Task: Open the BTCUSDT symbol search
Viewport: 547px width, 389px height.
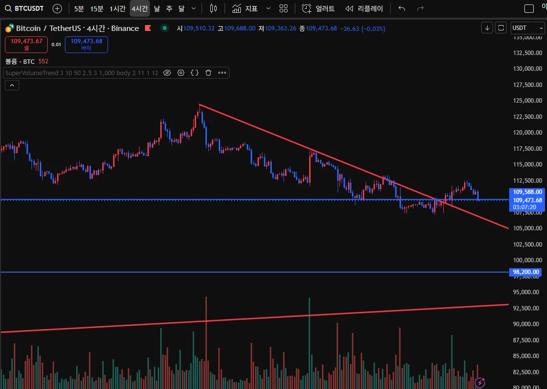Action: click(x=24, y=8)
